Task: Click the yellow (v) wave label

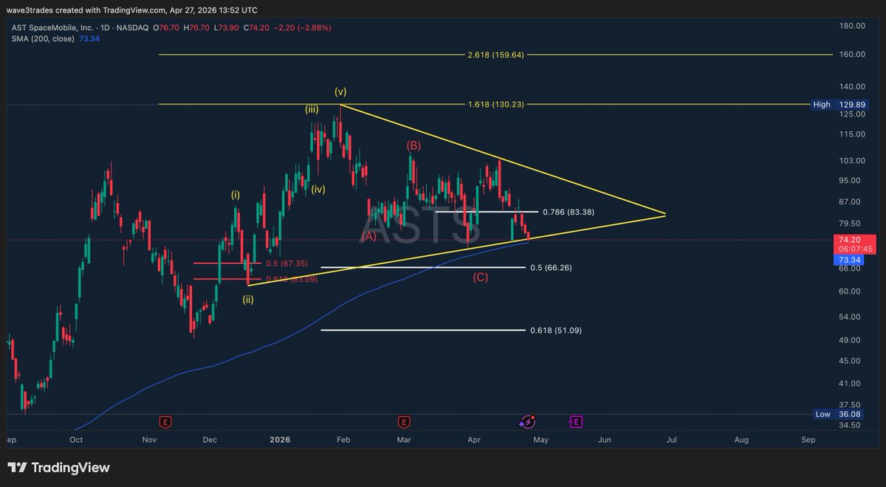Action: [x=340, y=91]
